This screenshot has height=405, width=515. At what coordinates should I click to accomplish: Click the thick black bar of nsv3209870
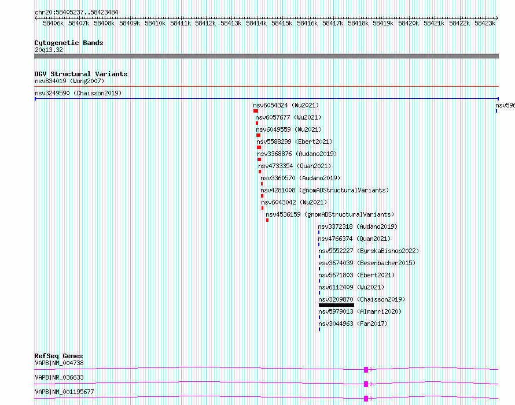coord(336,305)
